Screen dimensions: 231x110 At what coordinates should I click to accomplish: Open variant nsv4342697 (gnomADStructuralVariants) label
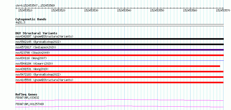pyautogui.click(x=44, y=36)
